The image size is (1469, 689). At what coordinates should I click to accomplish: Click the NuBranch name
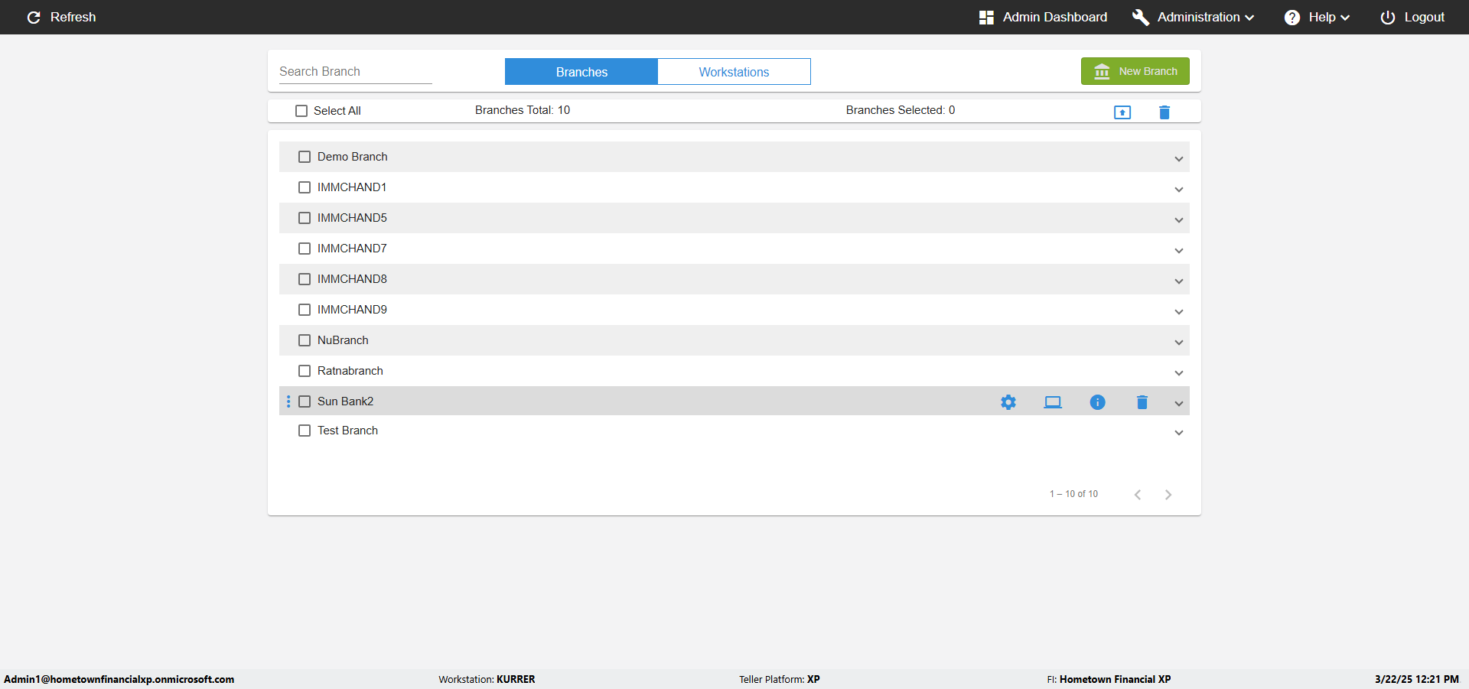coord(343,340)
